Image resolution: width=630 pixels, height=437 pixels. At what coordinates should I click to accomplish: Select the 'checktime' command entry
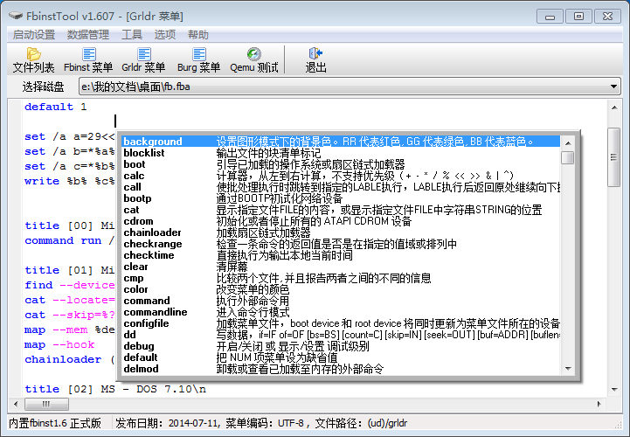pos(341,255)
